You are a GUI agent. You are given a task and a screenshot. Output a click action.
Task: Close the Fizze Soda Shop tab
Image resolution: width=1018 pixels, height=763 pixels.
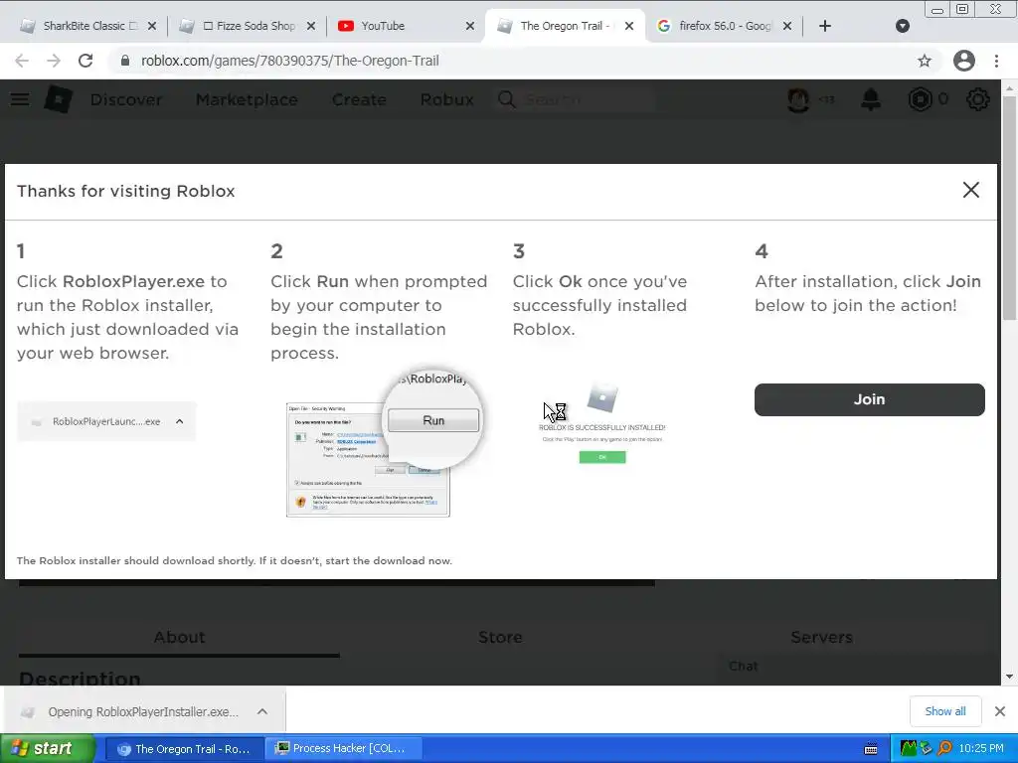coord(311,26)
